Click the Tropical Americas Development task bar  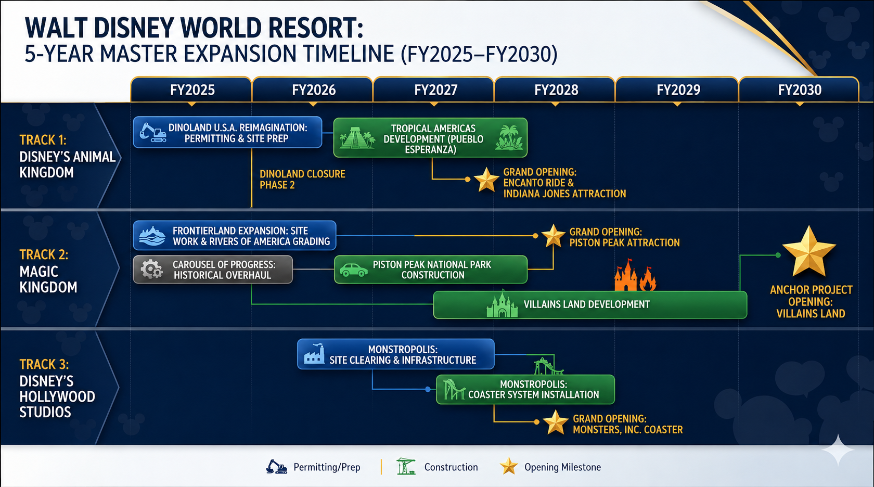[x=430, y=138]
